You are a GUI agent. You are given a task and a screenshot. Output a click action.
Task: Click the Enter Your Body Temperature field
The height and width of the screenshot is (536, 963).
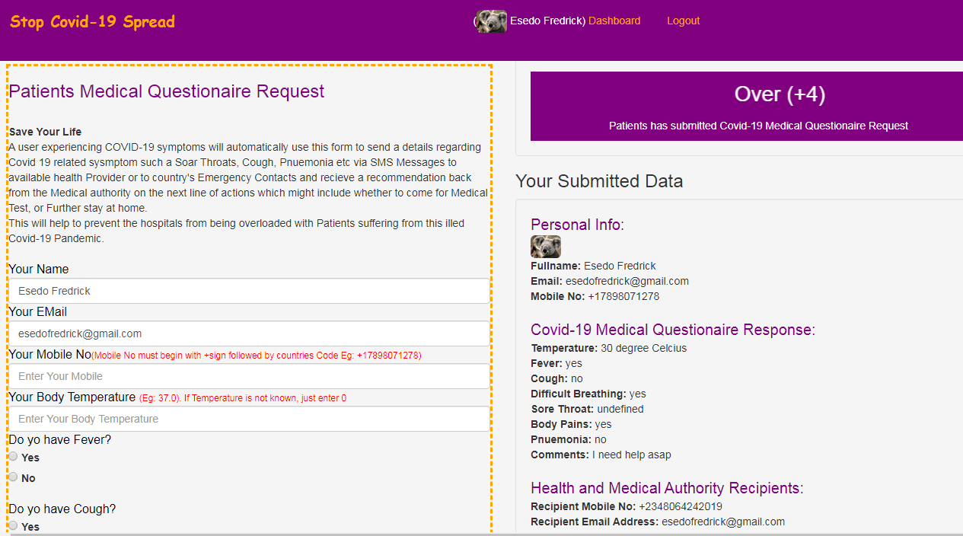(249, 419)
